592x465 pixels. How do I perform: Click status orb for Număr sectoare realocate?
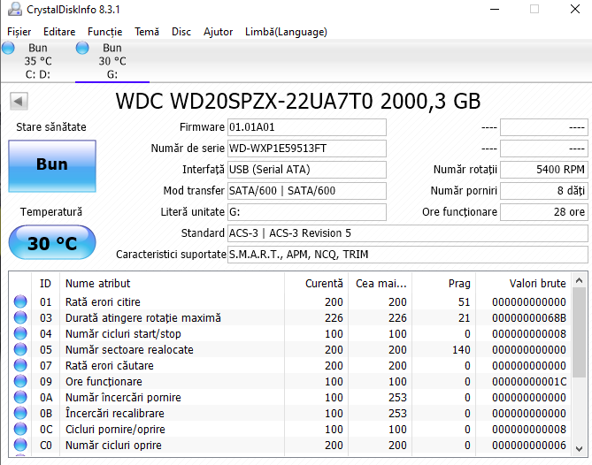(x=20, y=350)
